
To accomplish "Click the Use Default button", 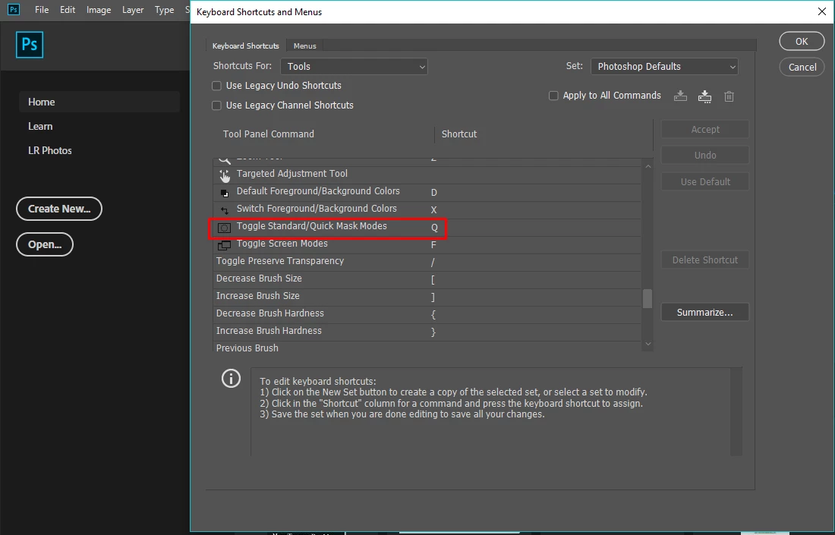I will [x=705, y=181].
